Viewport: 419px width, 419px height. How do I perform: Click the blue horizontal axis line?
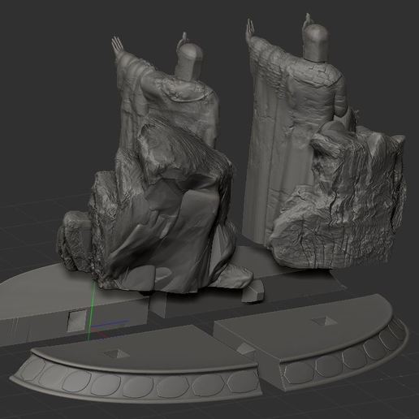pyautogui.click(x=111, y=324)
